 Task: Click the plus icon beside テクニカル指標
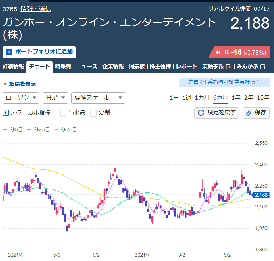(5, 113)
